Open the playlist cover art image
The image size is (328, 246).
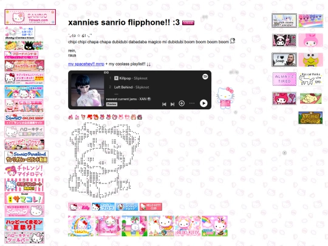tap(87, 90)
